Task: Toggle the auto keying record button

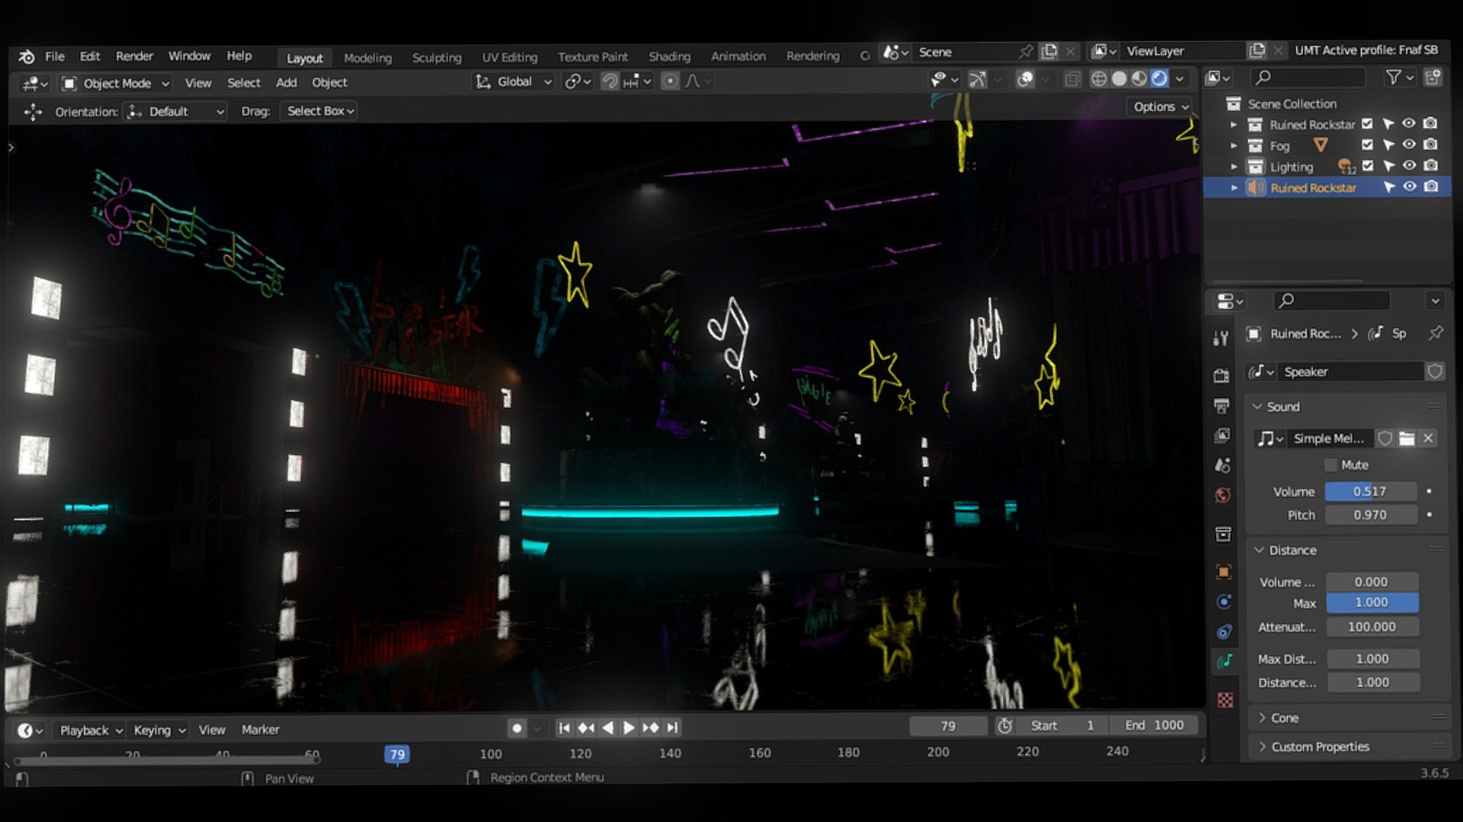Action: click(x=517, y=728)
